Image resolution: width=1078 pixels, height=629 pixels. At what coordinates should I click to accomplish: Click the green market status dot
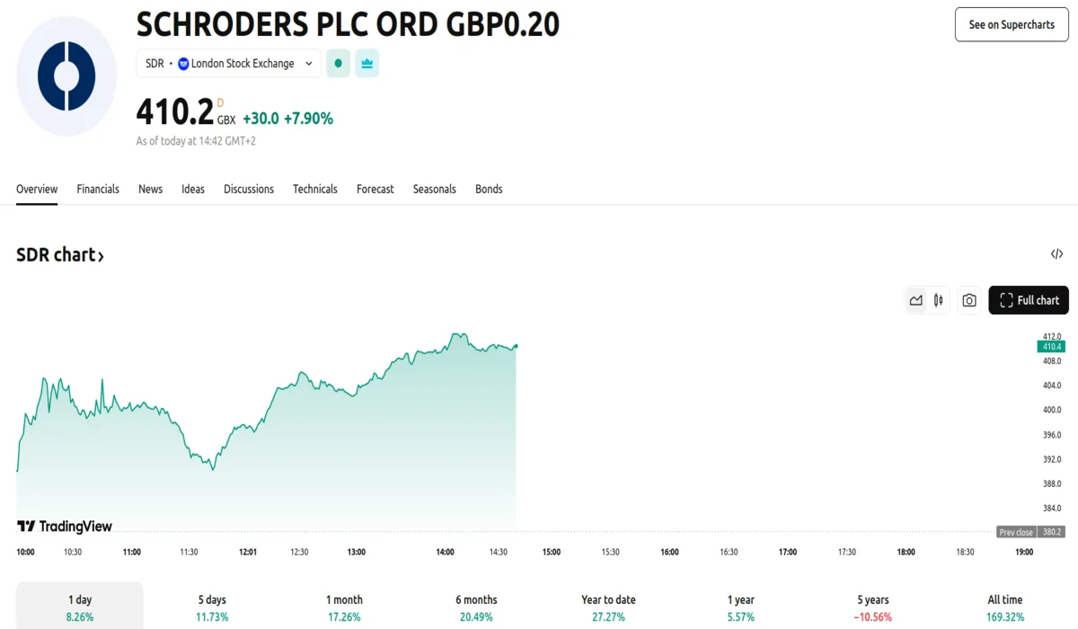[x=338, y=64]
